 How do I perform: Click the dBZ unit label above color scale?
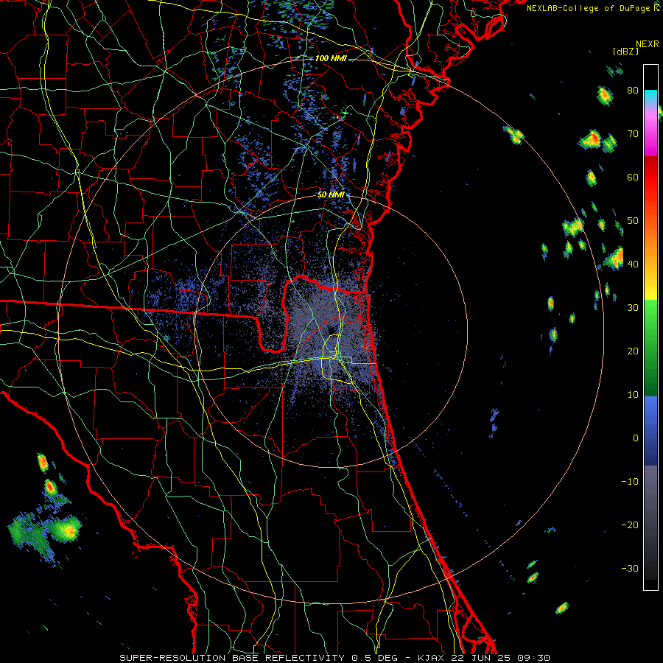[625, 51]
